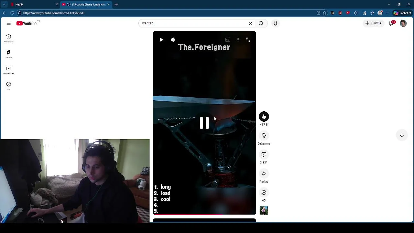The width and height of the screenshot is (414, 233).
Task: Select the Jackie Chan's Jungle YouTube tab
Action: (86, 4)
